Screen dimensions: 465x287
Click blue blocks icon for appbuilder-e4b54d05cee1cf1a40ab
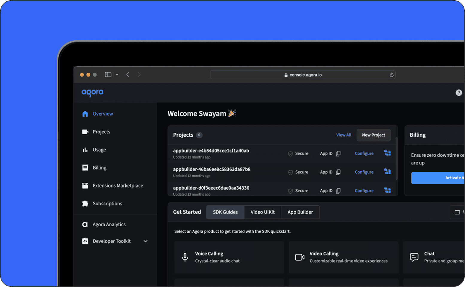coord(387,153)
